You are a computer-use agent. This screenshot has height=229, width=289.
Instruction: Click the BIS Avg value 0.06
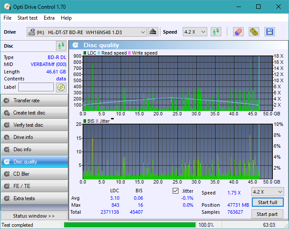(139, 198)
